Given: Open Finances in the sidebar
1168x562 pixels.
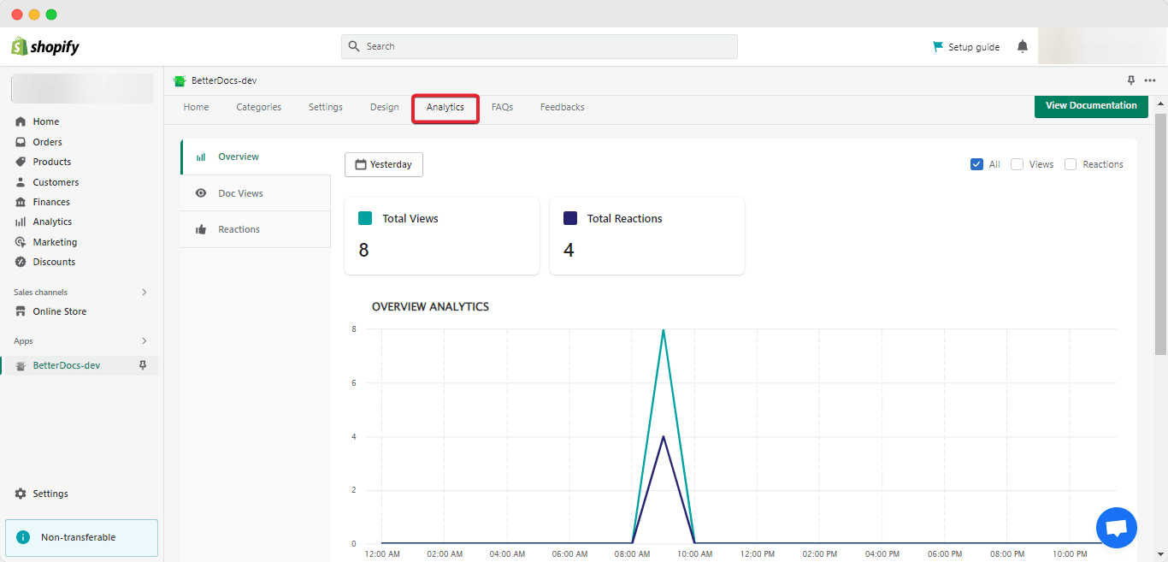Looking at the screenshot, I should click(51, 202).
